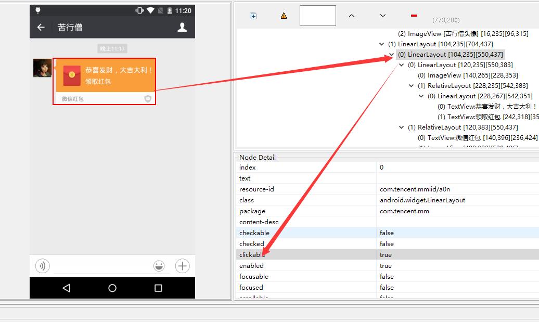
Task: Tap the 微信红包 label under the packet
Action: 72,99
